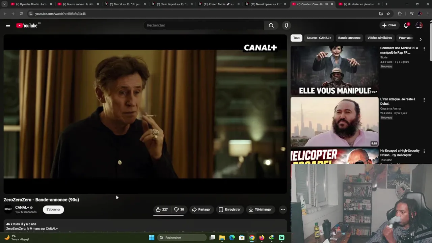The image size is (432, 243).
Task: Open File Explorer from taskbar
Action: click(x=222, y=238)
